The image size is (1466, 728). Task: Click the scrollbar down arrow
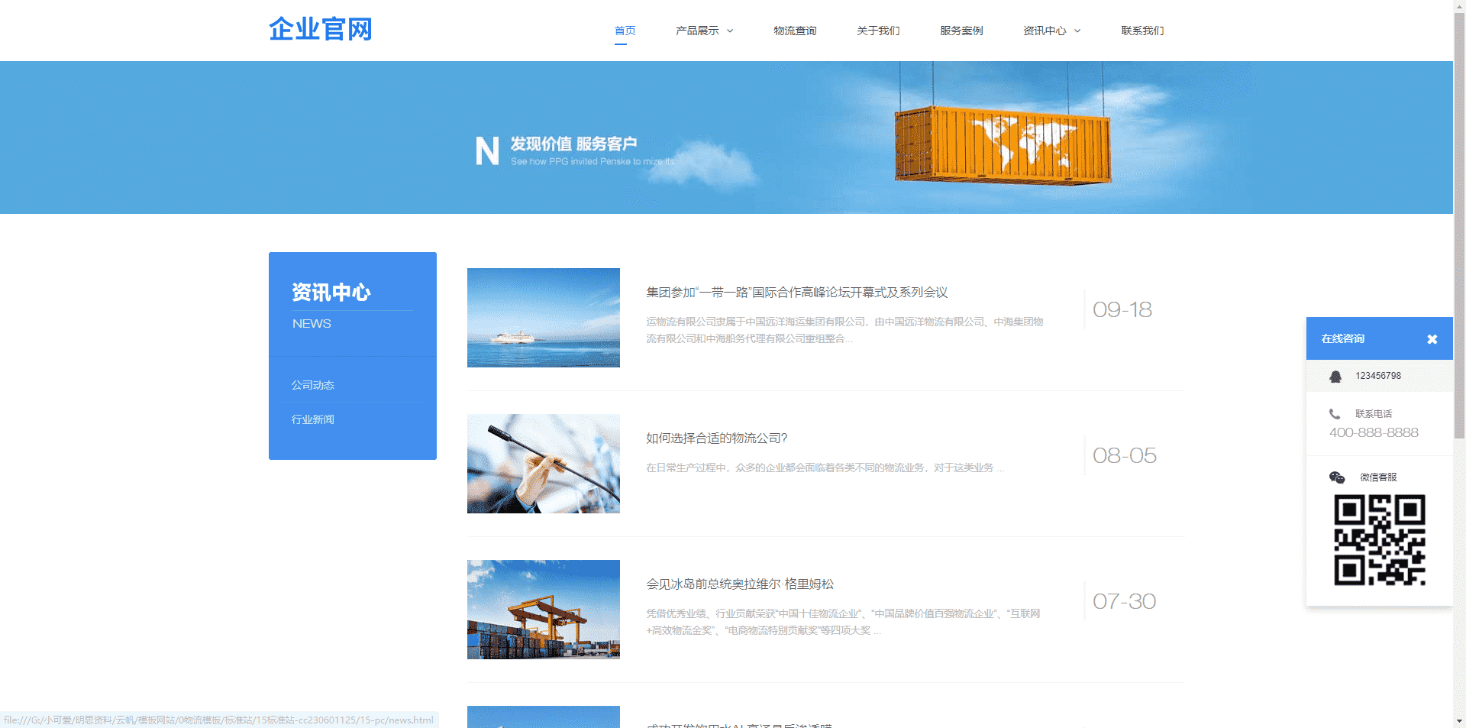pyautogui.click(x=1459, y=721)
